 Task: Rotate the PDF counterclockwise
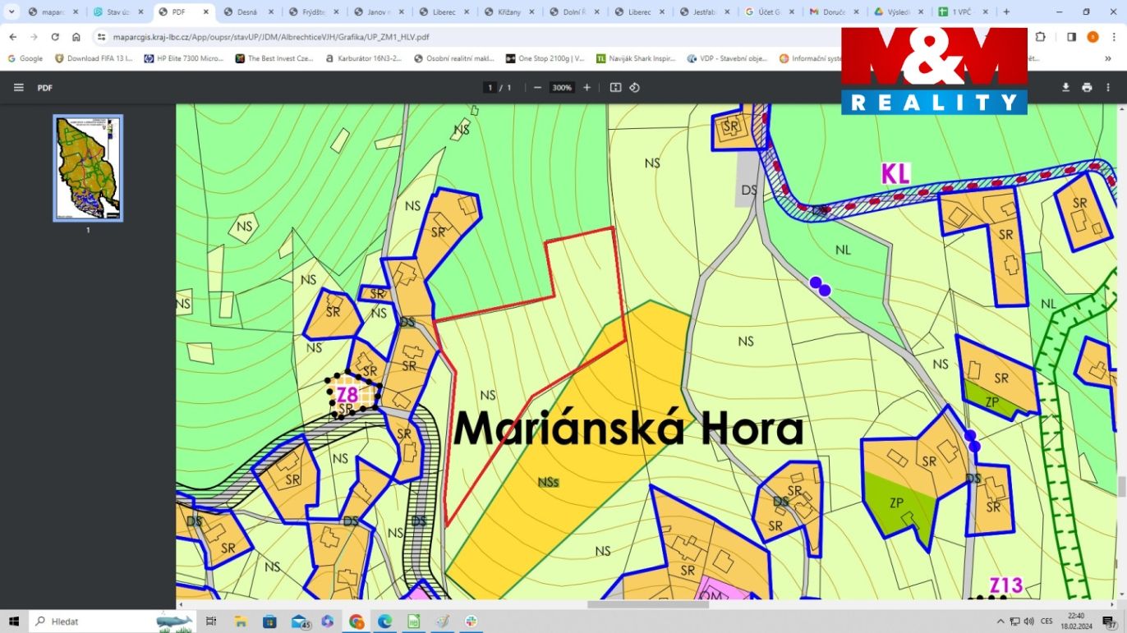pyautogui.click(x=635, y=88)
